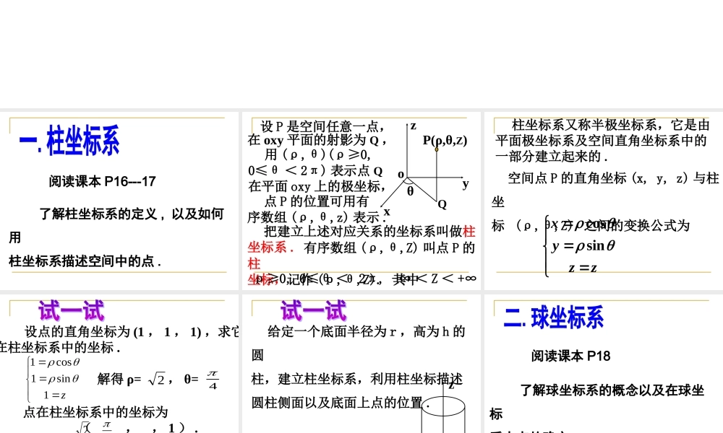This screenshot has width=723, height=433.
Task: Click the text 阅读课本 P16---17
Action: pos(103,181)
